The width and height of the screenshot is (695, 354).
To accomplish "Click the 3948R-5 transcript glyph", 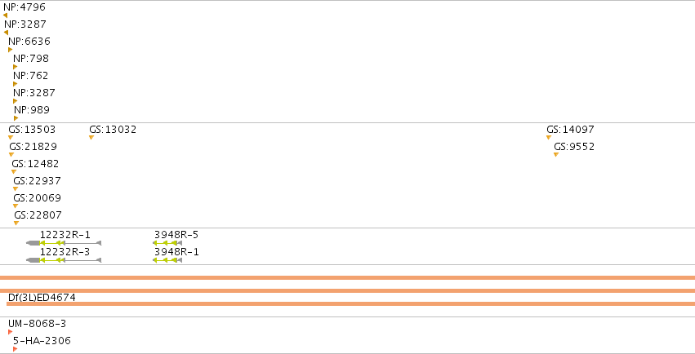I will (167, 243).
